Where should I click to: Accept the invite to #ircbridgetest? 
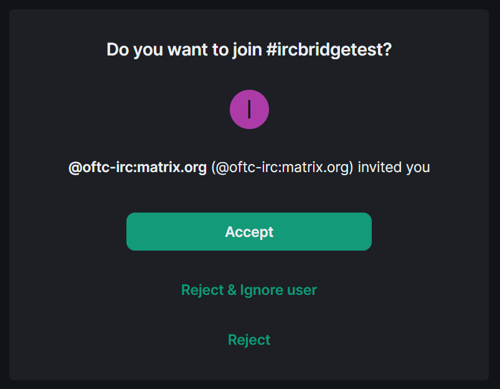click(x=249, y=231)
